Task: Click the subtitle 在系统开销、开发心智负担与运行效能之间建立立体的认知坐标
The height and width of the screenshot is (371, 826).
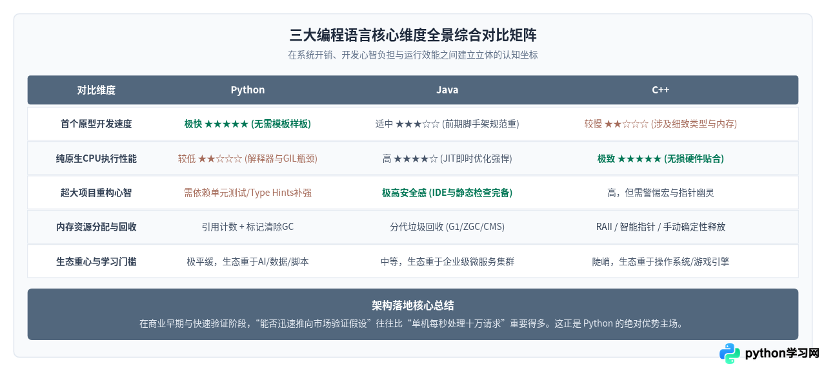Action: click(413, 55)
